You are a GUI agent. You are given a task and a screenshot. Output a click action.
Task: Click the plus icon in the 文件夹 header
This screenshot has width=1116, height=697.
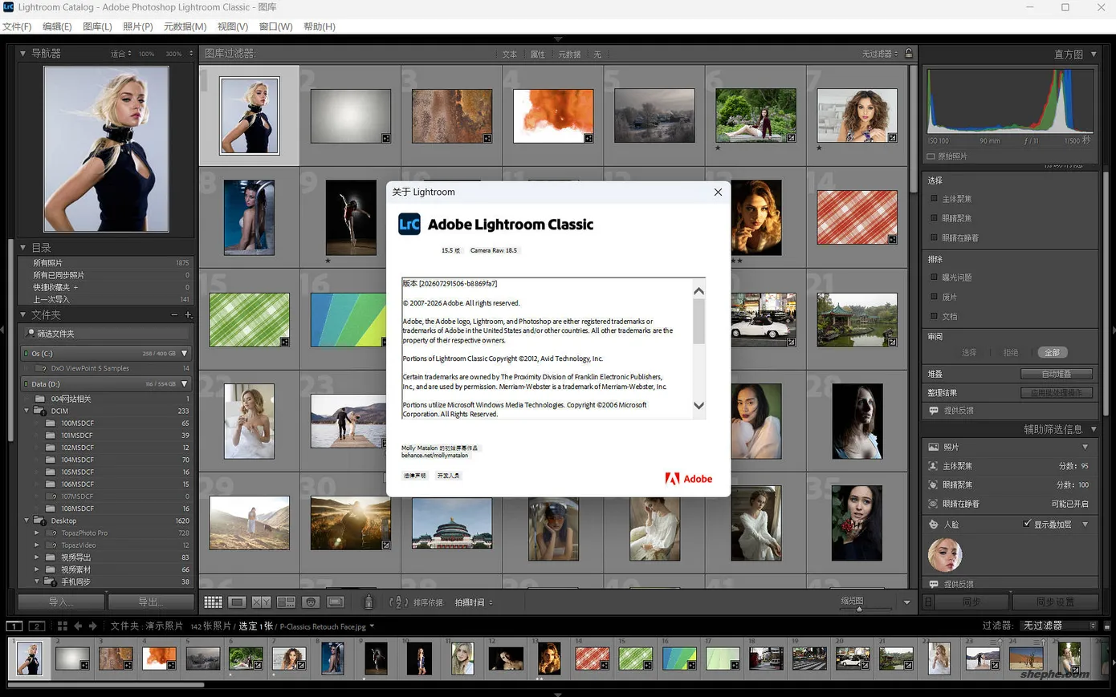click(x=188, y=315)
